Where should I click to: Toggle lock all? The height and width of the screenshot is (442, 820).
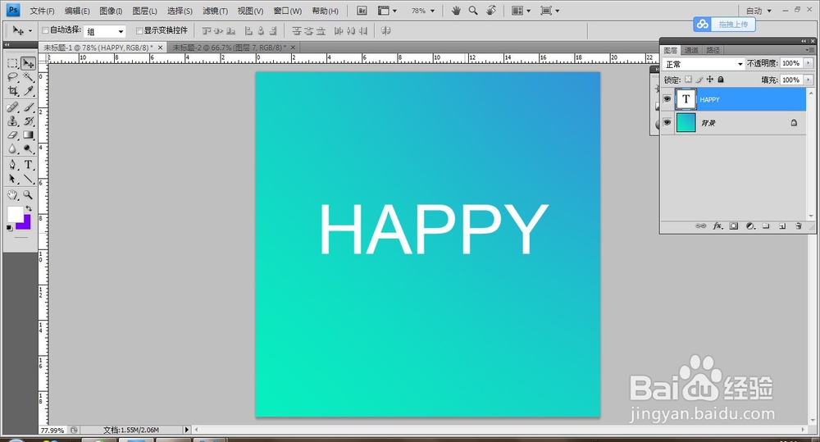click(721, 80)
